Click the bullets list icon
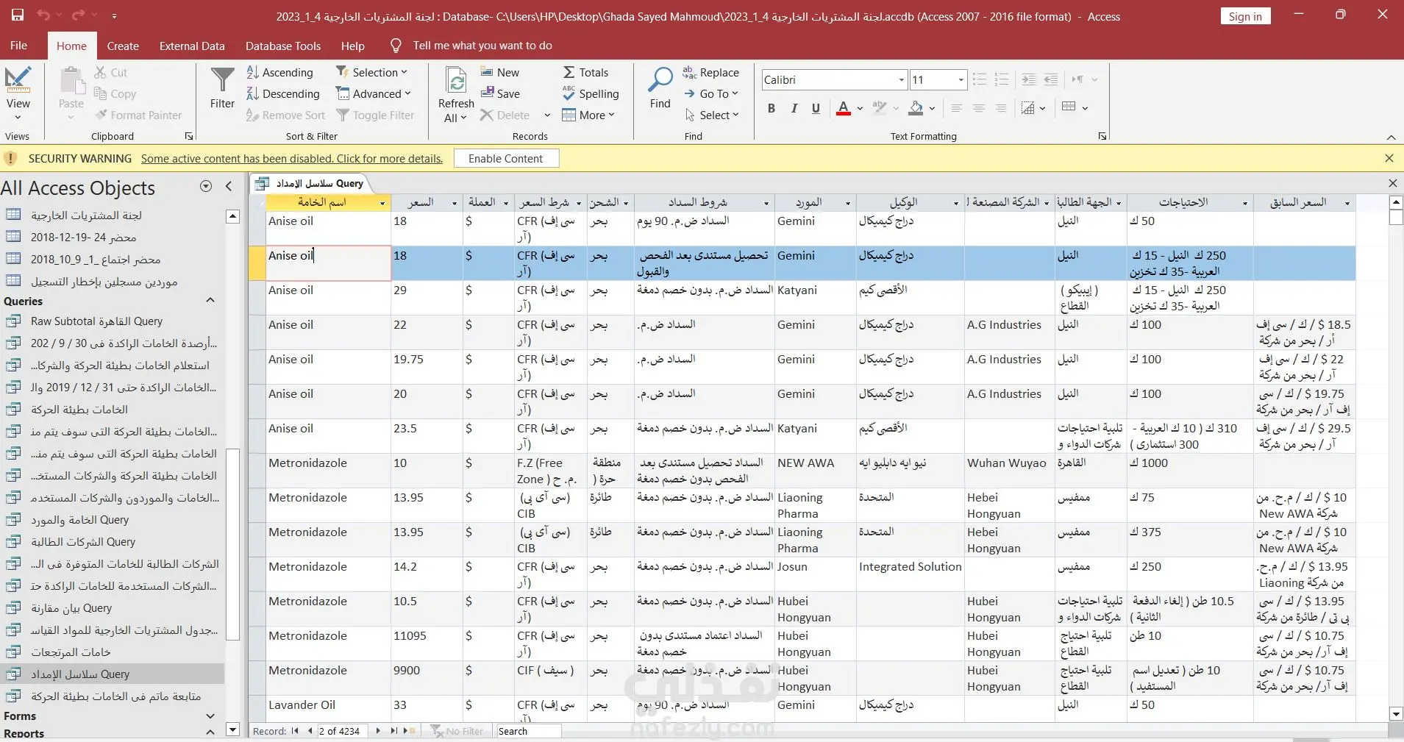The height and width of the screenshot is (742, 1404). (979, 79)
